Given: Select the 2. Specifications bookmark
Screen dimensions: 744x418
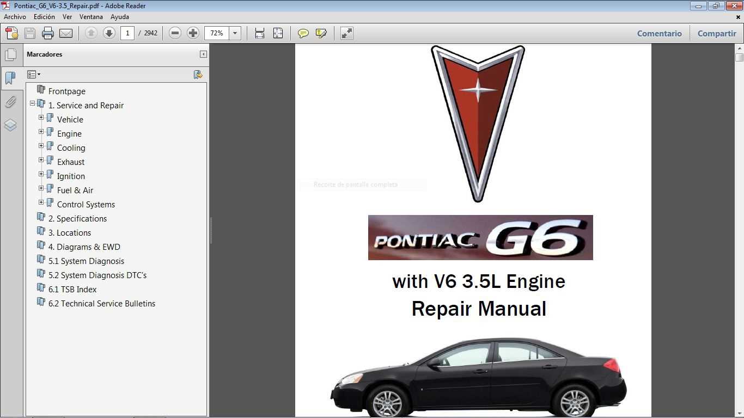Looking at the screenshot, I should 77,219.
